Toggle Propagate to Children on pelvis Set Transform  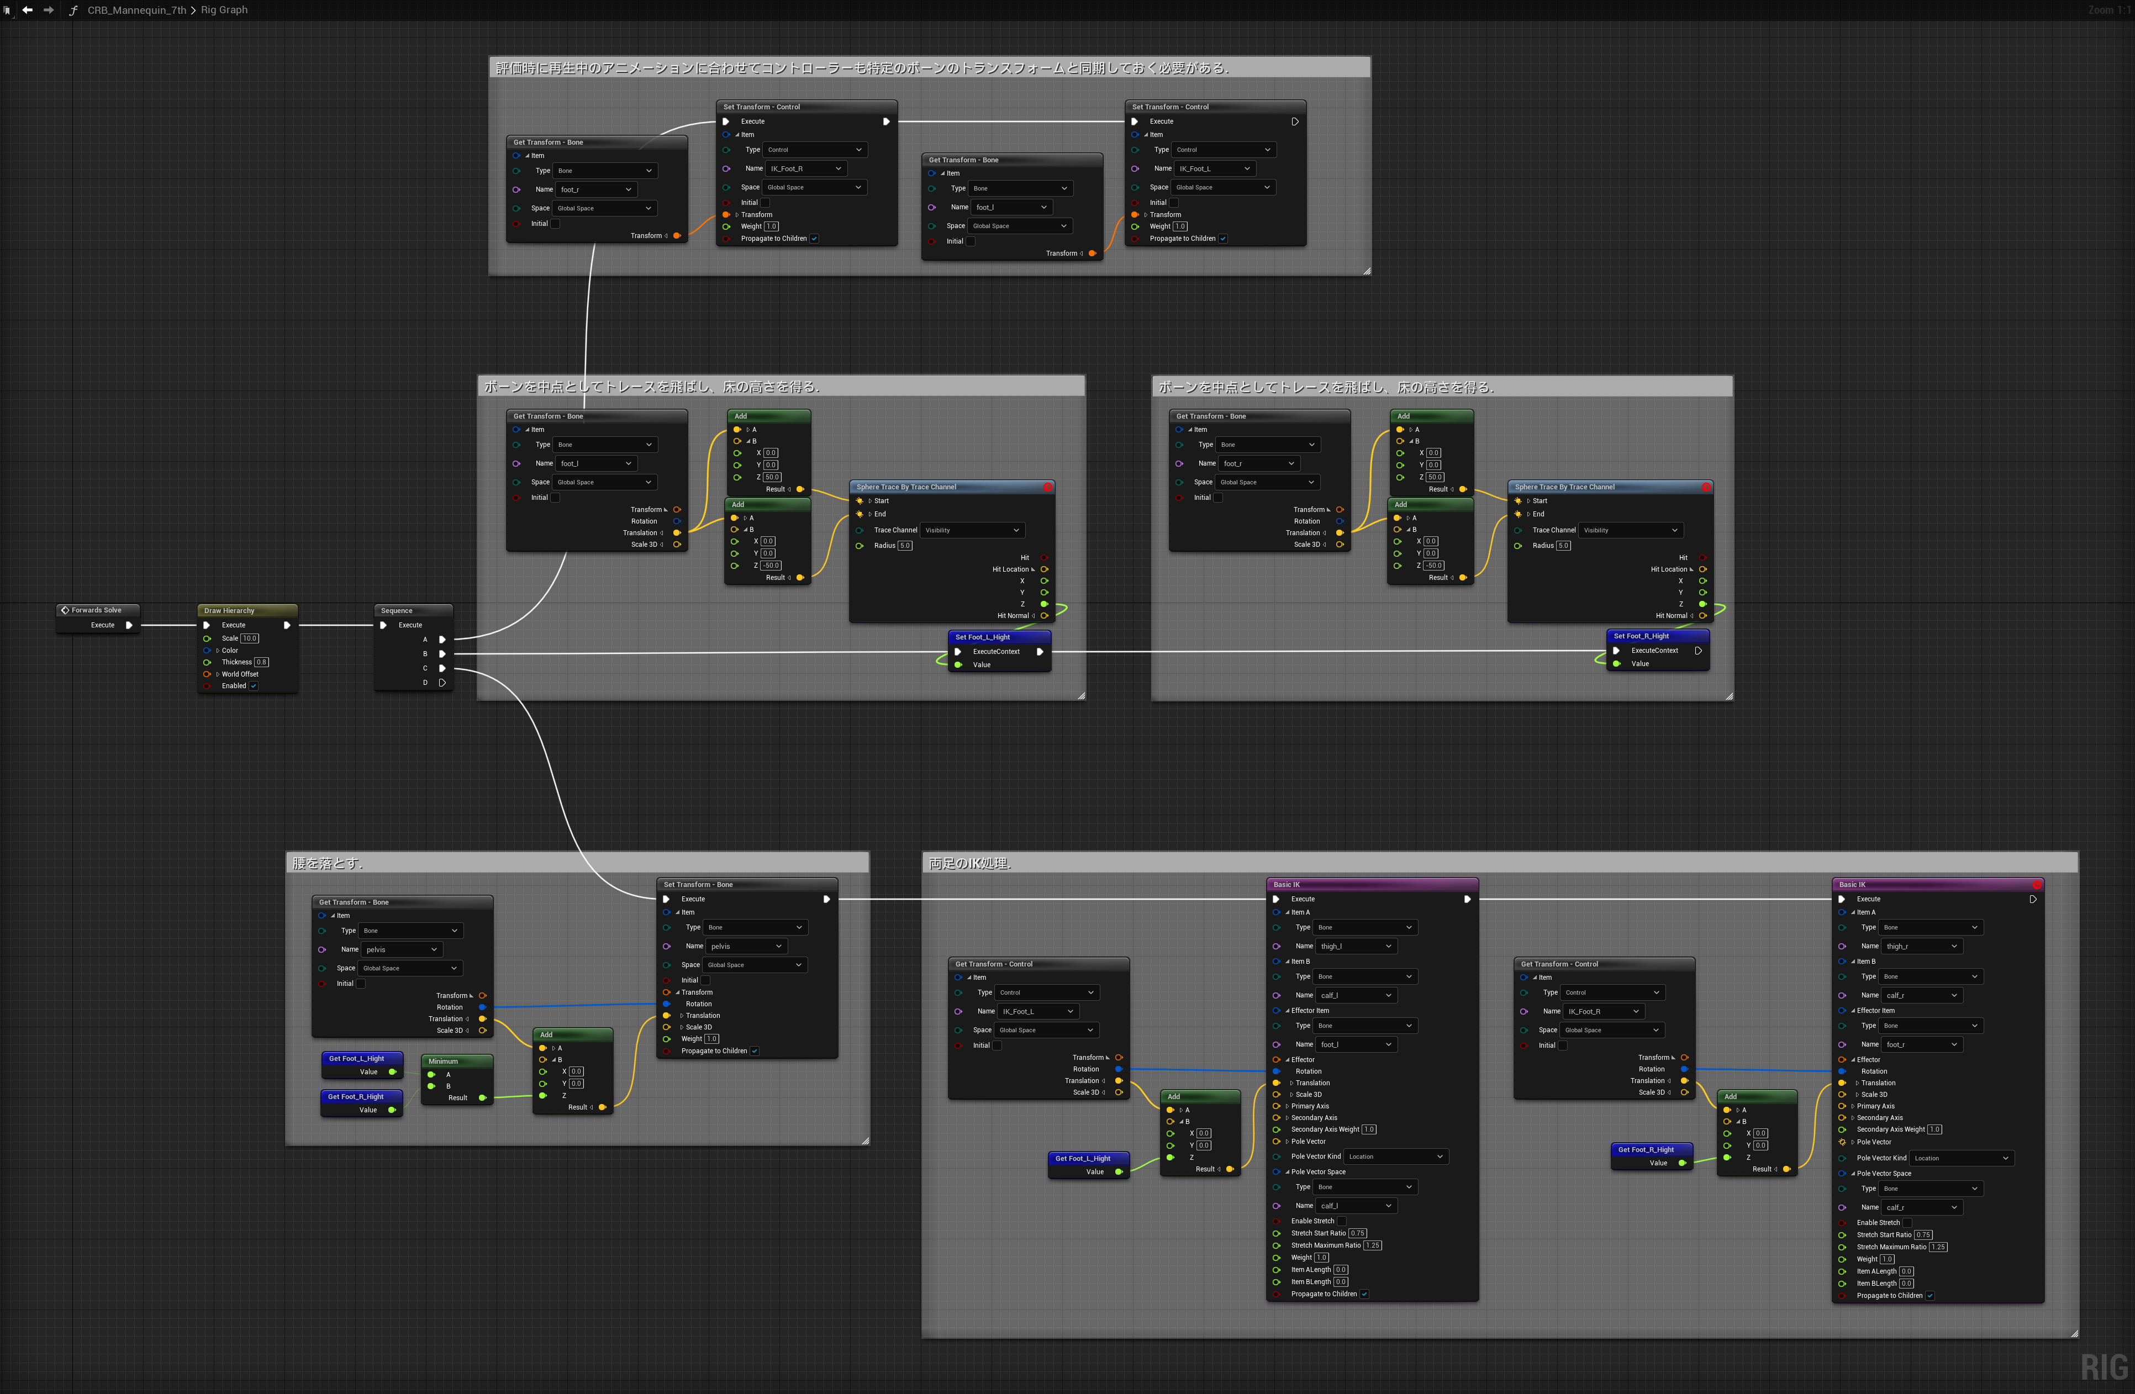tap(755, 1052)
